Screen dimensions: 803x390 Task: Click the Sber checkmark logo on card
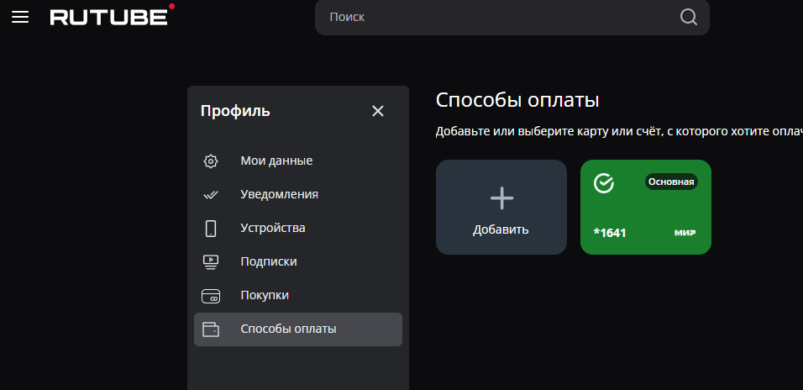(x=604, y=182)
